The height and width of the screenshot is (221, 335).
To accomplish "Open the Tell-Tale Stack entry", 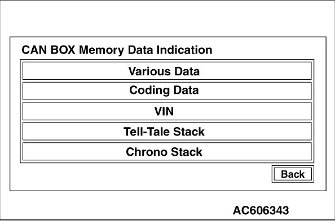I will pyautogui.click(x=167, y=131).
